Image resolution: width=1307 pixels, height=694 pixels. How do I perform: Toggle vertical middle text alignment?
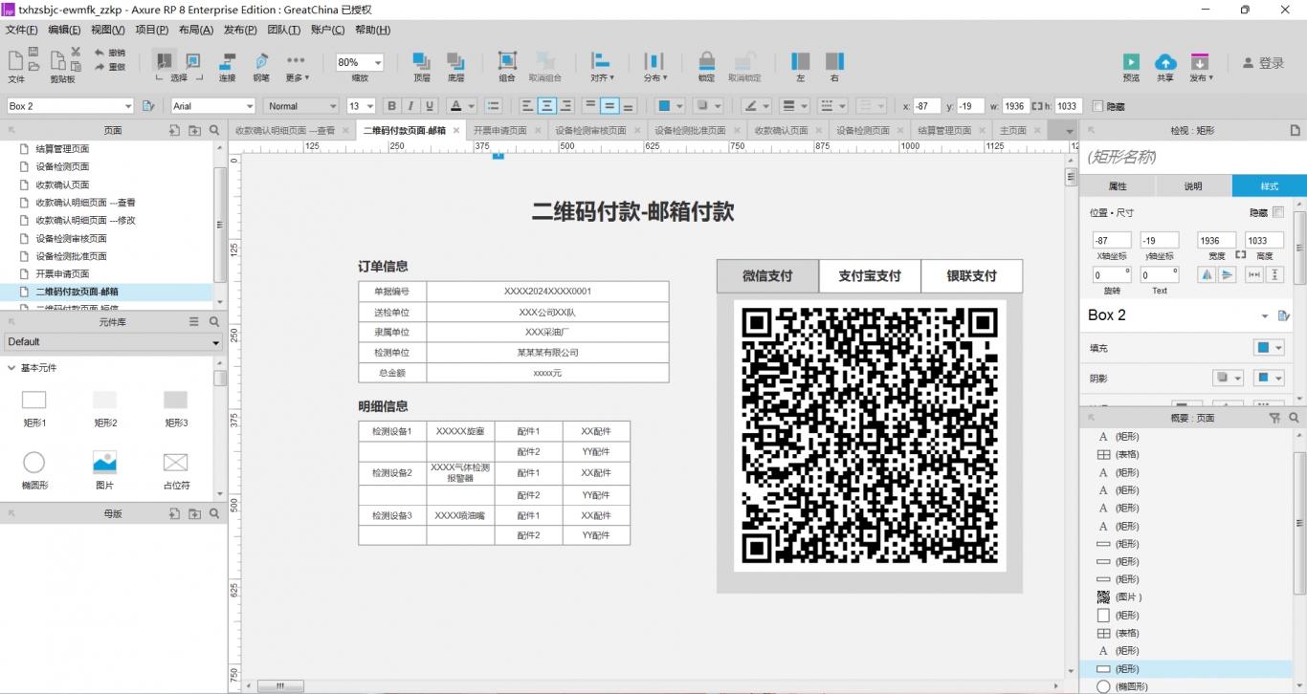[x=609, y=106]
